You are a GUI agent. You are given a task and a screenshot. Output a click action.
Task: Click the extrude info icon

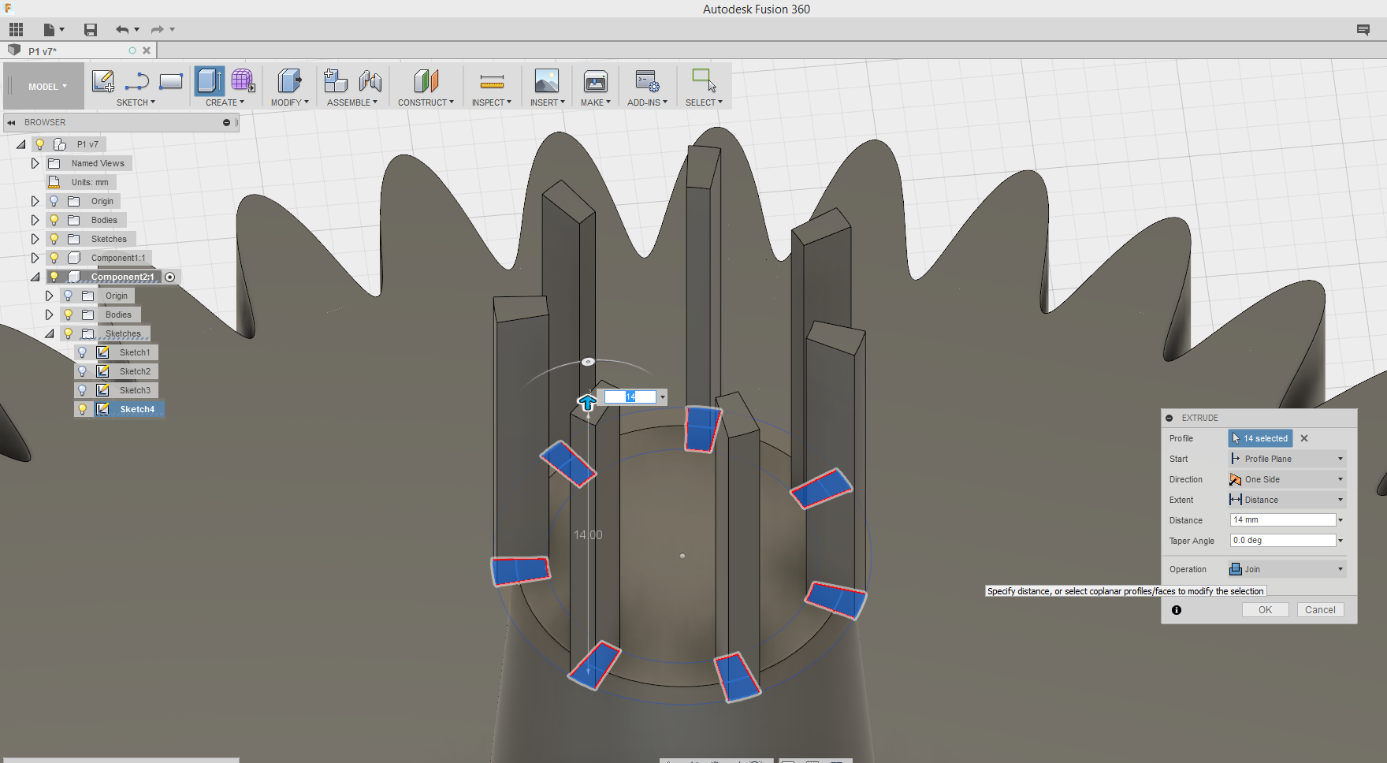click(1177, 610)
